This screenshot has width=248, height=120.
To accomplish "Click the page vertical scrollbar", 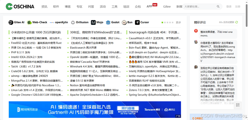I will (x=247, y=16).
